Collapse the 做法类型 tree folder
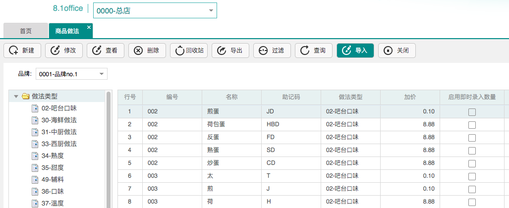 click(x=16, y=96)
